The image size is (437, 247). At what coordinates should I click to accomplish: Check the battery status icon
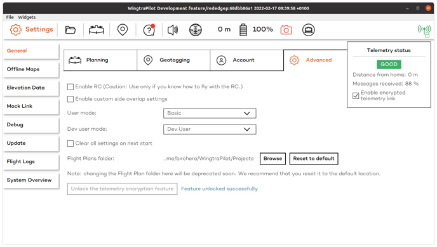(x=243, y=30)
